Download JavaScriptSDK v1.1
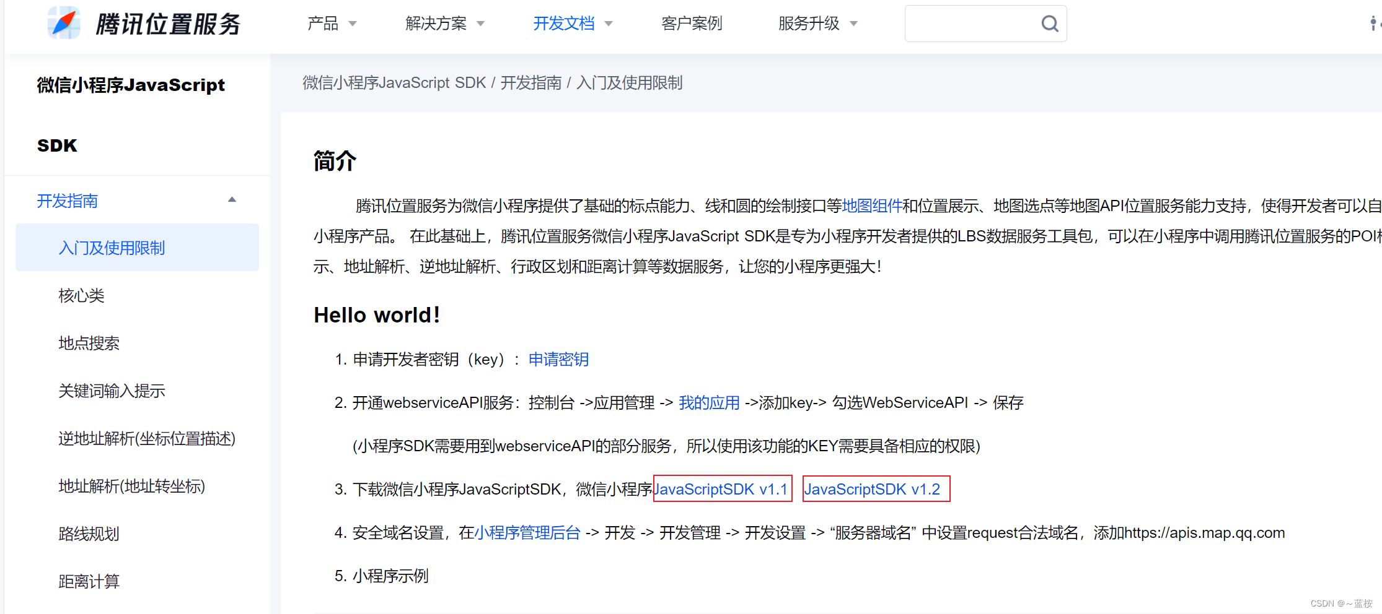This screenshot has width=1382, height=614. tap(721, 489)
